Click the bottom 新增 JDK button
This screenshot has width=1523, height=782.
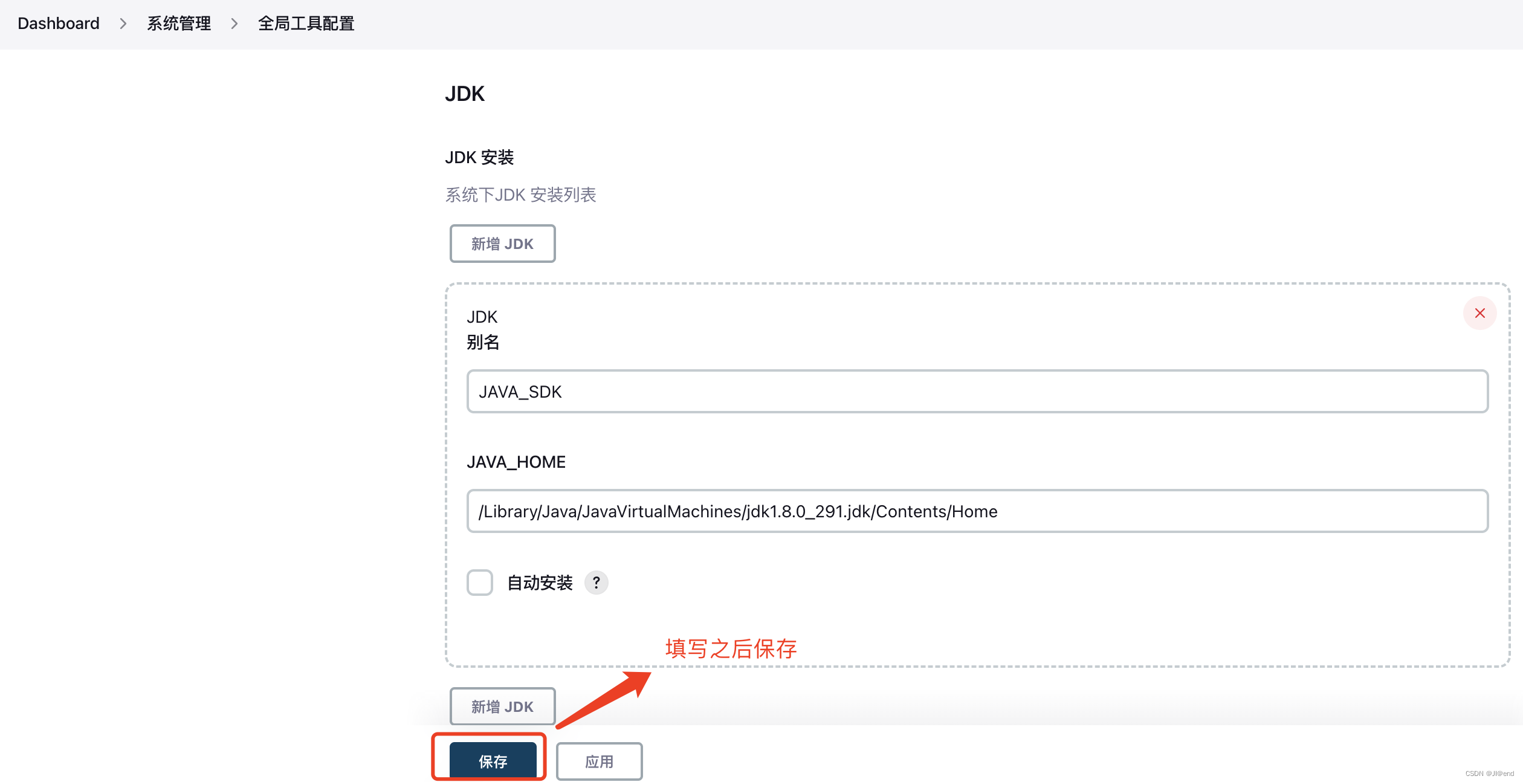pyautogui.click(x=502, y=706)
